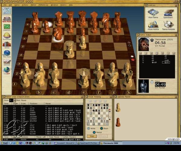Select the white queen on d4
Image resolution: width=181 pixels, height=151 pixels.
[x=69, y=50]
